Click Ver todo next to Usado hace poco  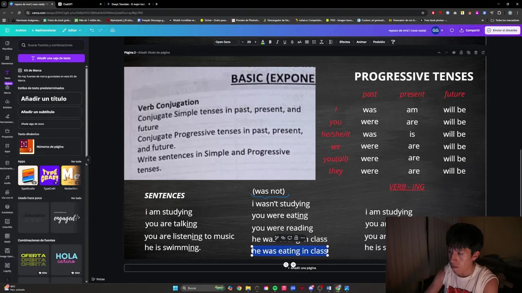pos(76,198)
